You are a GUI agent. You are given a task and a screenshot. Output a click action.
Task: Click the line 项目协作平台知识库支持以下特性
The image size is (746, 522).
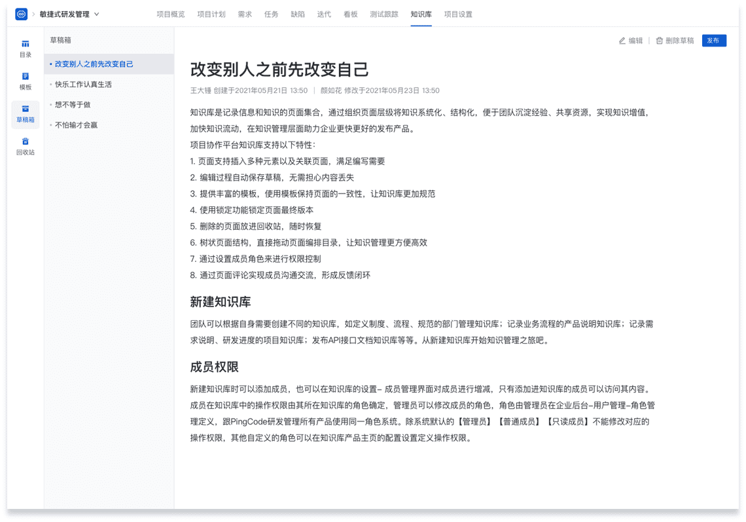253,145
